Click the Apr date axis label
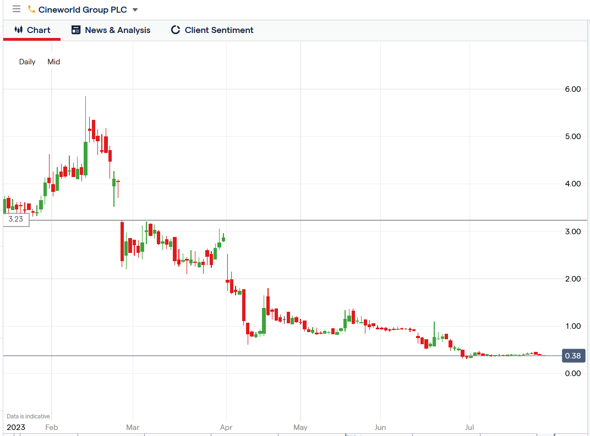Image resolution: width=590 pixels, height=436 pixels. pos(226,427)
